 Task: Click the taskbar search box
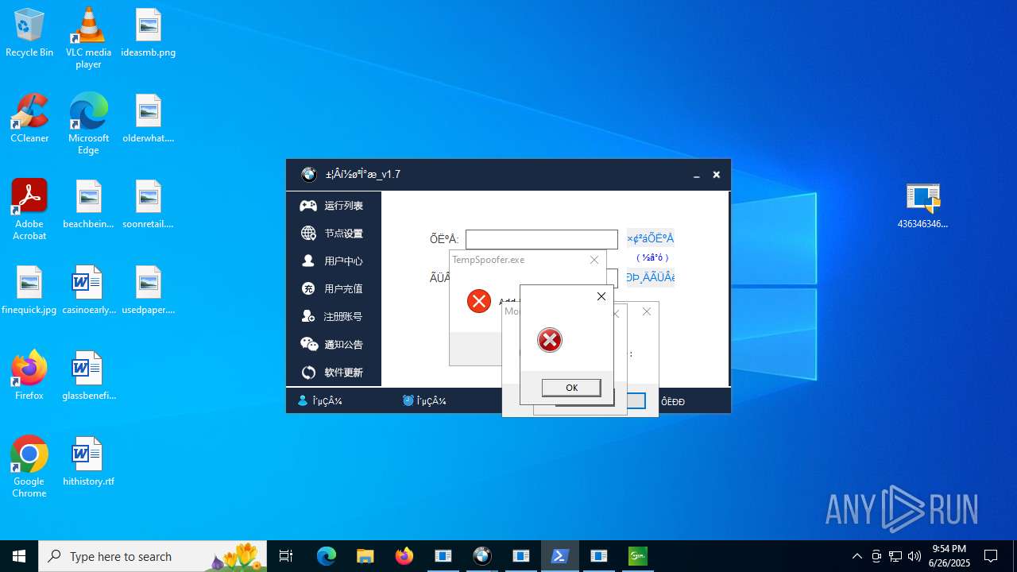point(153,556)
